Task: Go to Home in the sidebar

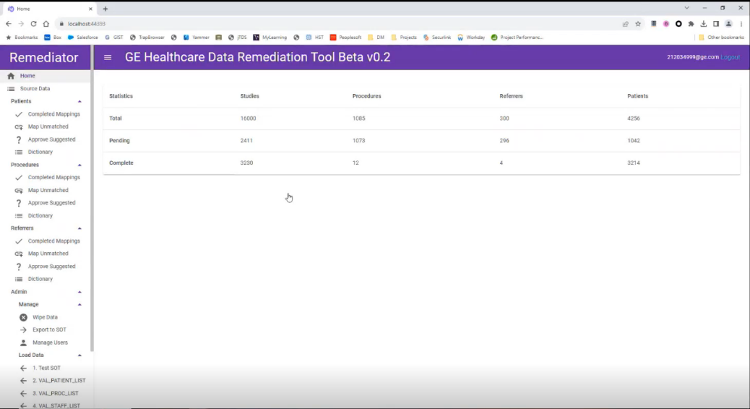Action: coord(27,76)
